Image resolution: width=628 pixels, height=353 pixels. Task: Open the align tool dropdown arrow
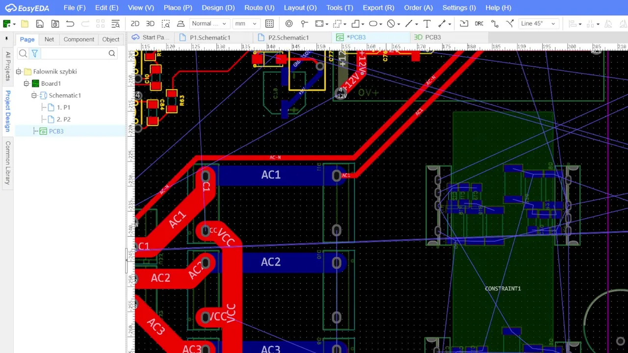tap(580, 24)
